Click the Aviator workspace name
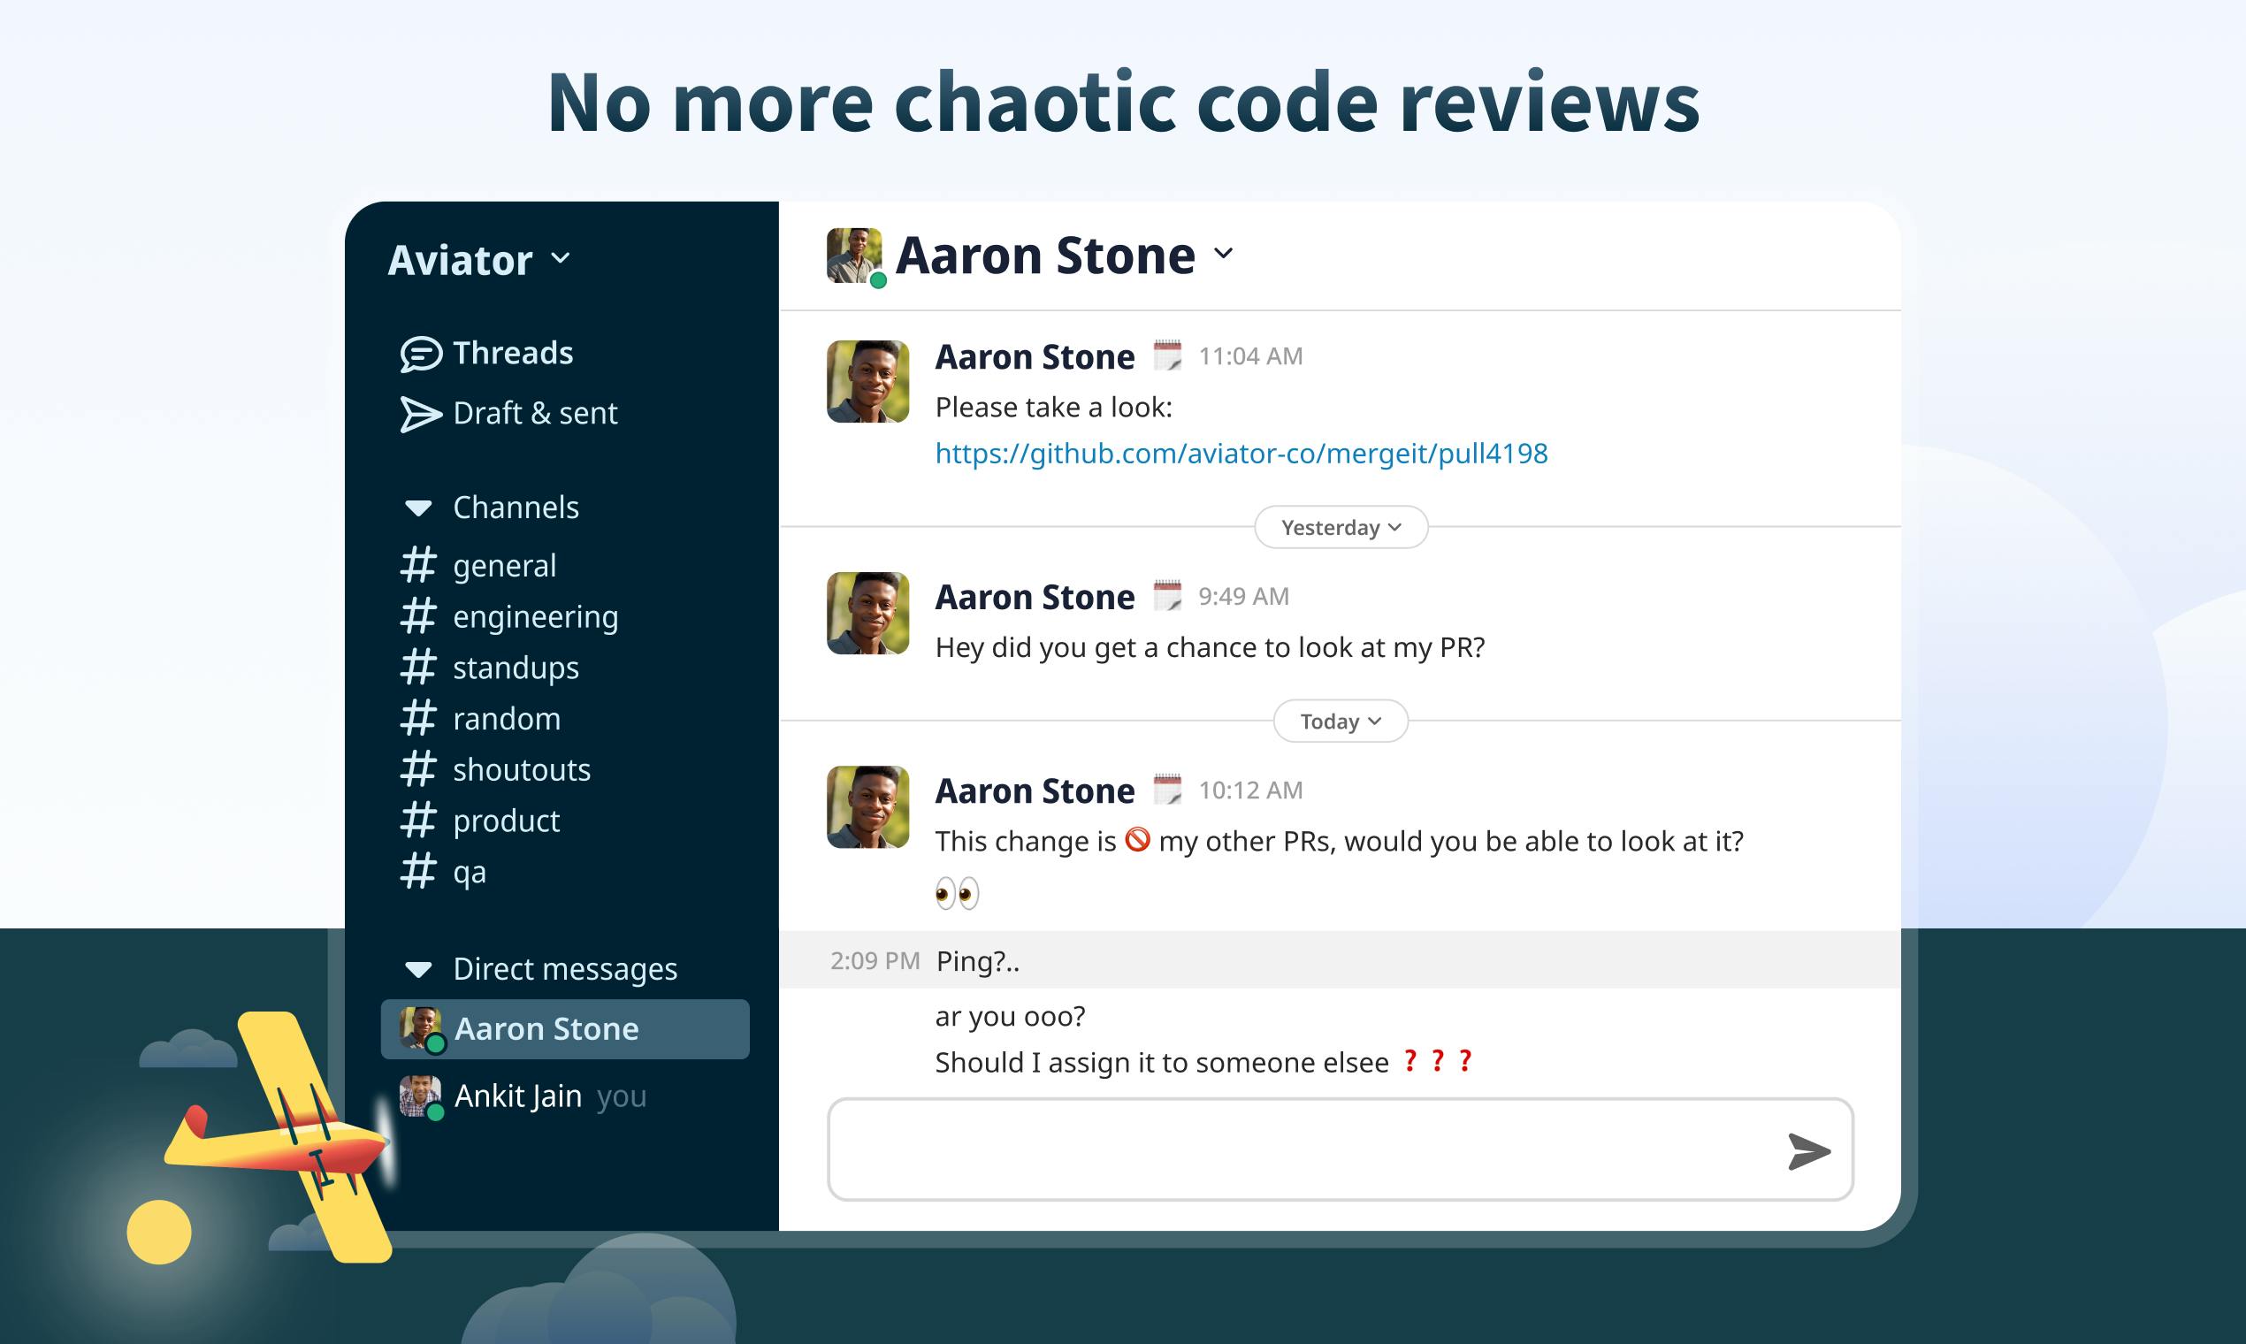Screen dimensions: 2246x1344 [460, 261]
